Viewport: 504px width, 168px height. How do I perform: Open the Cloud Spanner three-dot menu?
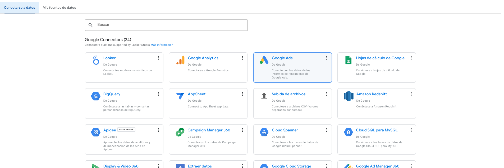pyautogui.click(x=327, y=130)
